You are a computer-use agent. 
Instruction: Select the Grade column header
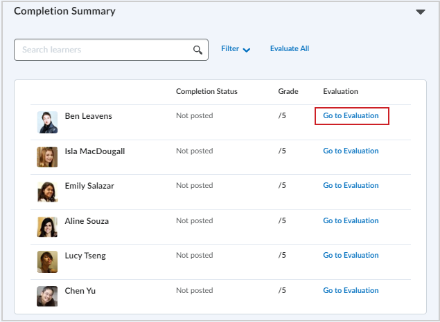click(x=288, y=91)
